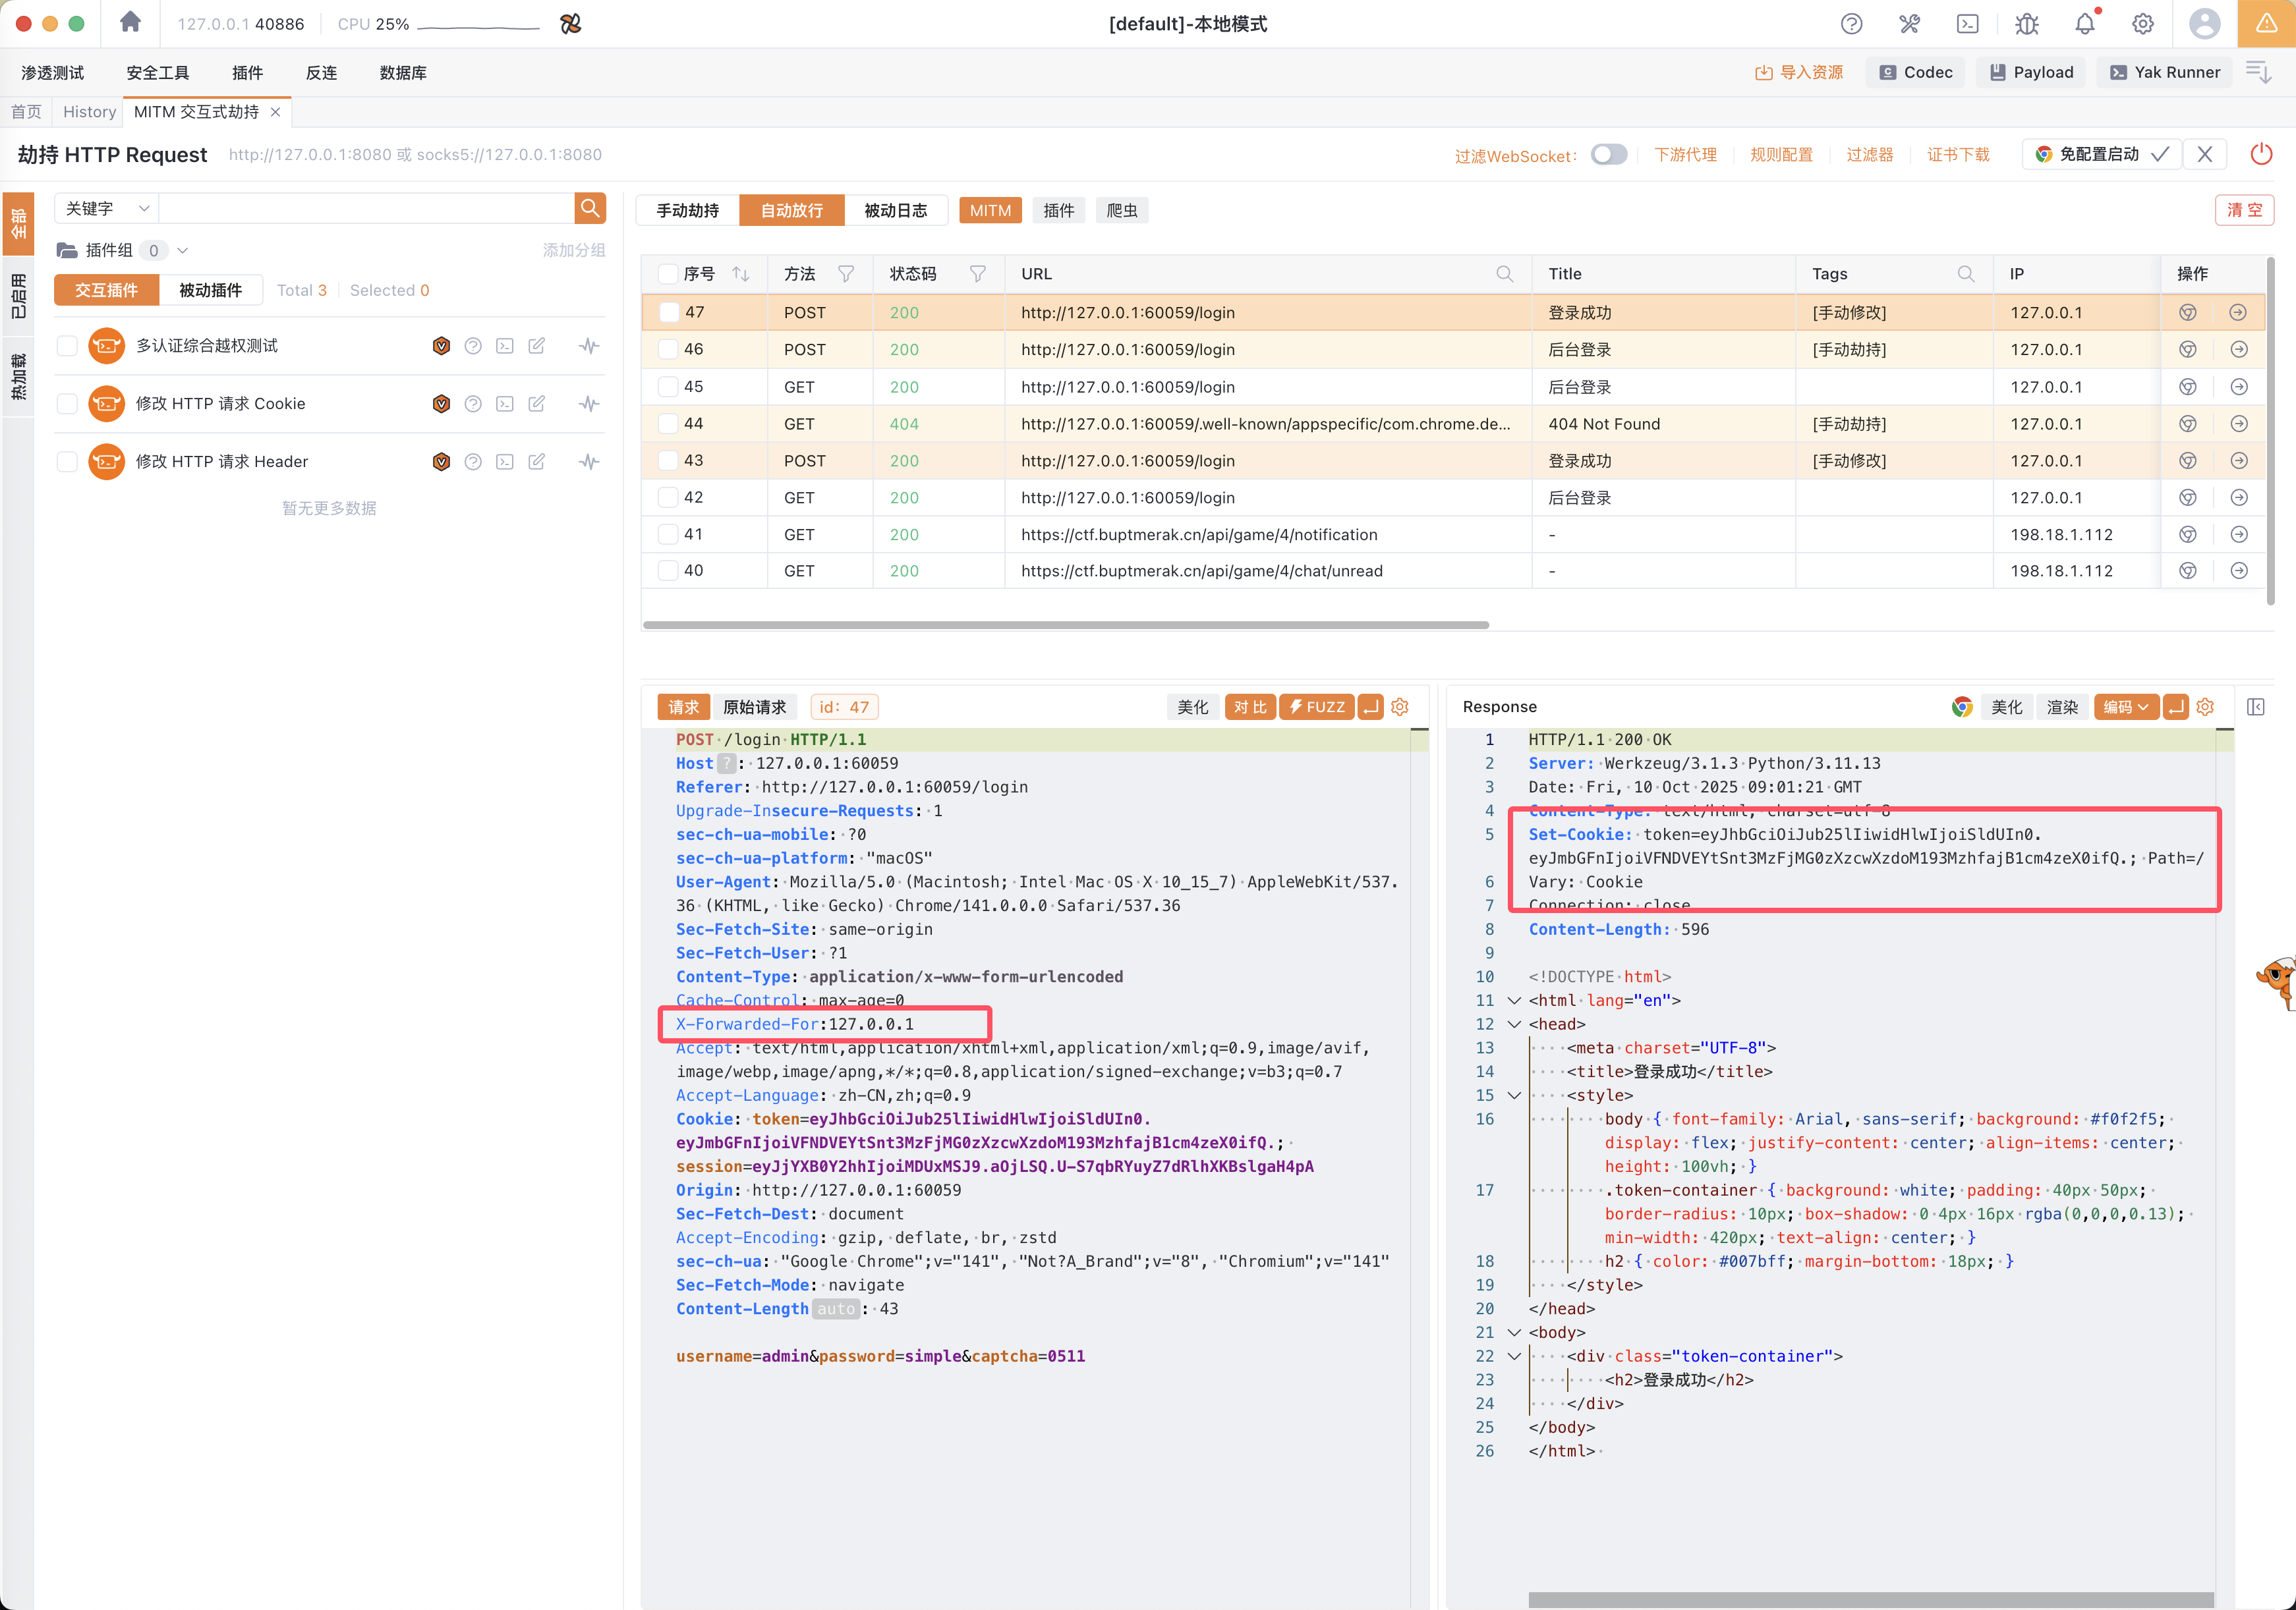
Task: Select the checkbox for row 46
Action: [x=668, y=350]
